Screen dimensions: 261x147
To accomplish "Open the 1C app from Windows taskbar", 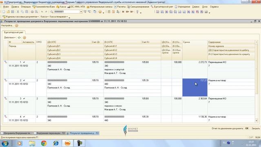I will (x=67, y=143).
